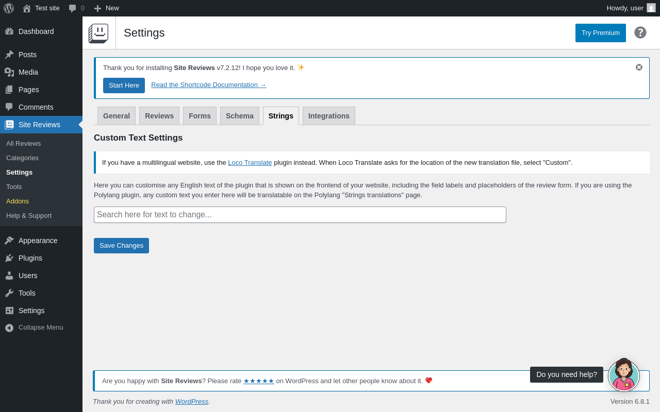Click the Appearance paintbrush icon
Image resolution: width=660 pixels, height=412 pixels.
[x=9, y=241]
